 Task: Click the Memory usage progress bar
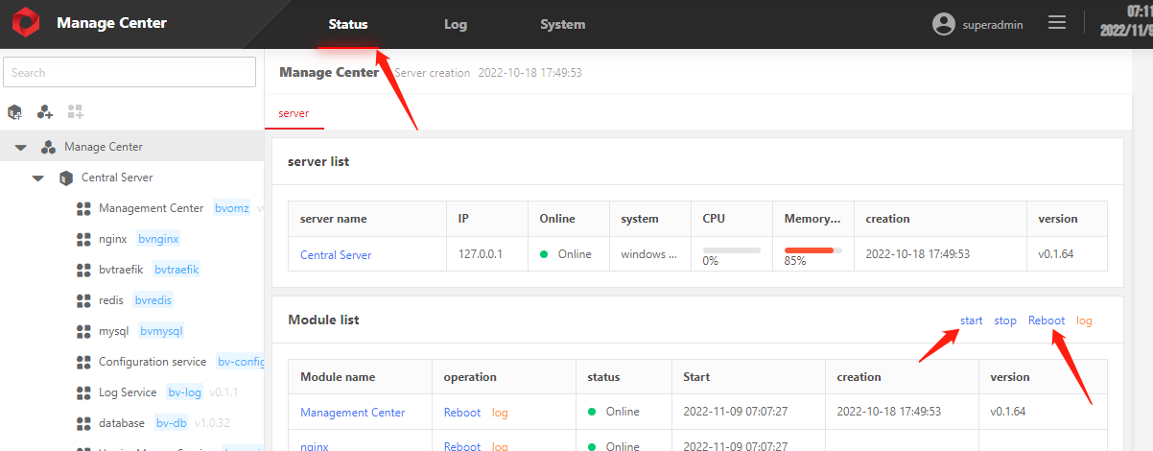[x=812, y=250]
